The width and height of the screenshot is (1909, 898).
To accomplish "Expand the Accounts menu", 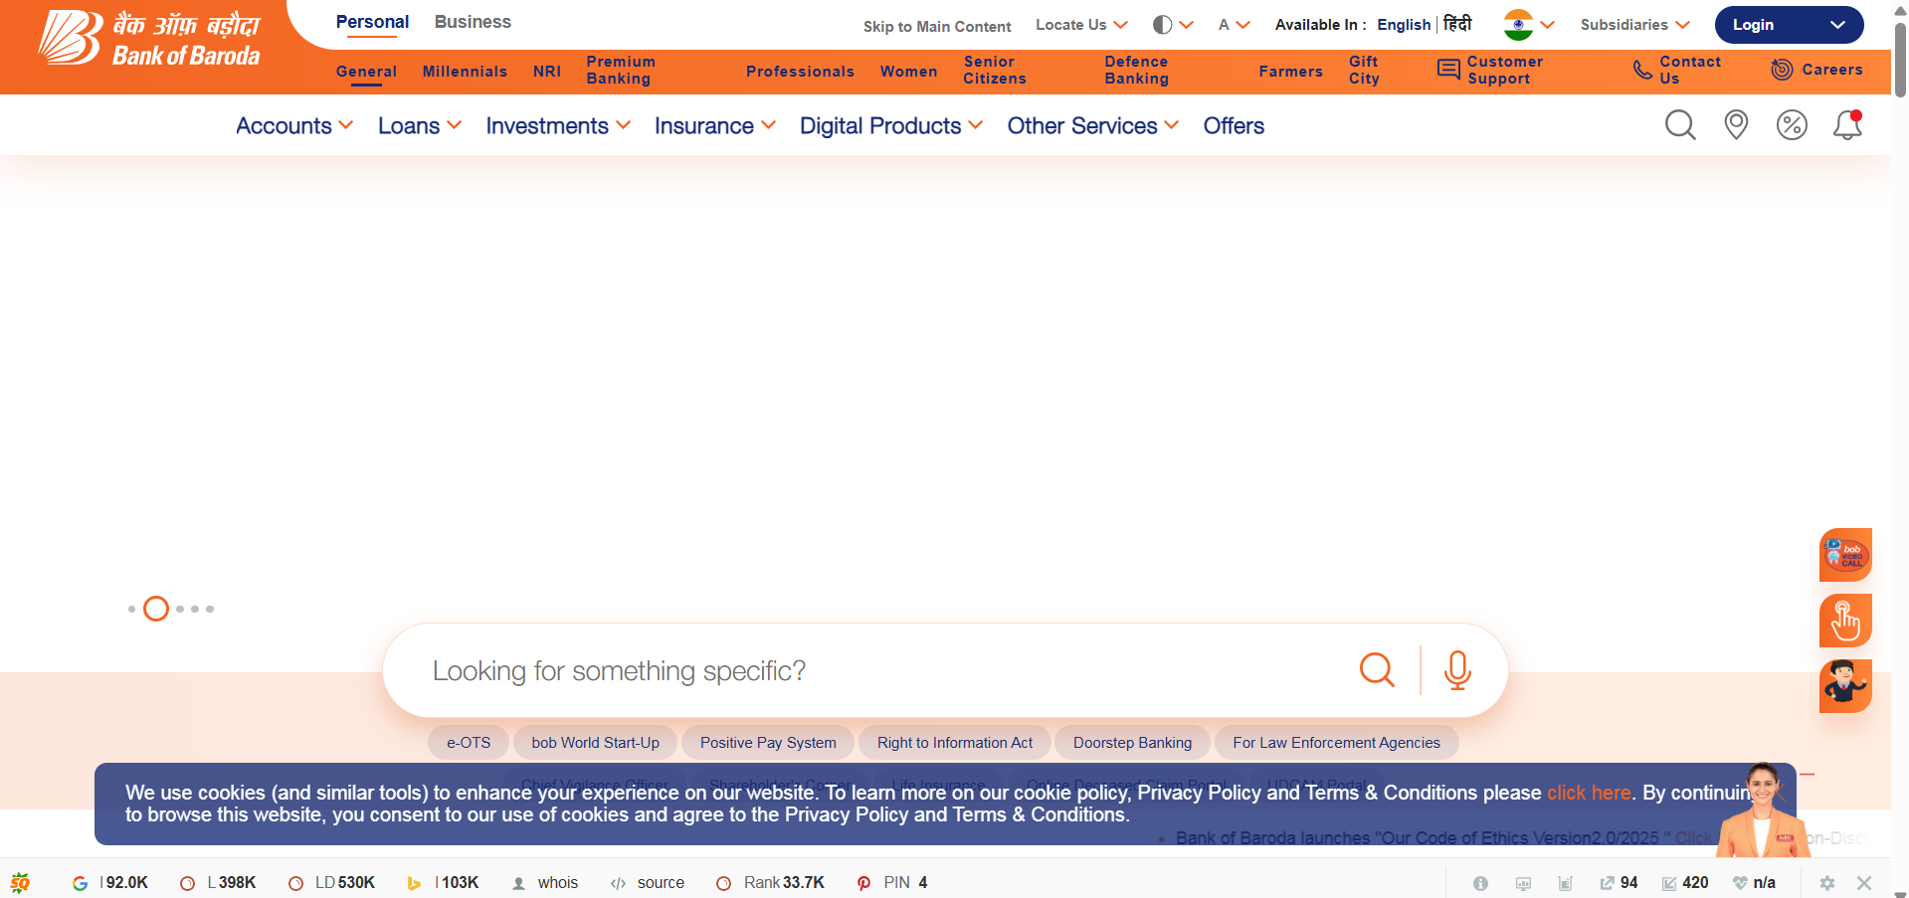I will click(x=294, y=126).
